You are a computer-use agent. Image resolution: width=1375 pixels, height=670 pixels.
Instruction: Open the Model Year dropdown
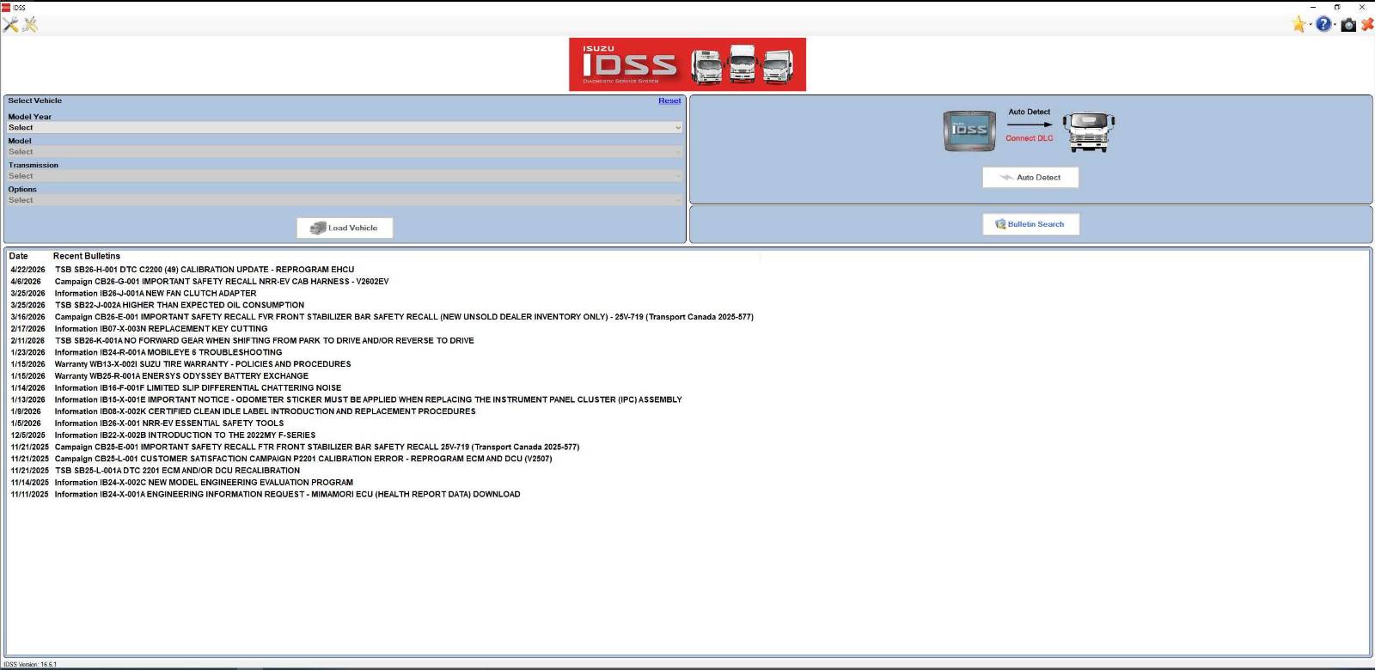coord(344,127)
